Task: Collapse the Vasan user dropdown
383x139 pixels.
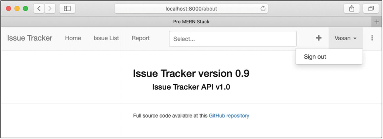Action: pos(345,38)
